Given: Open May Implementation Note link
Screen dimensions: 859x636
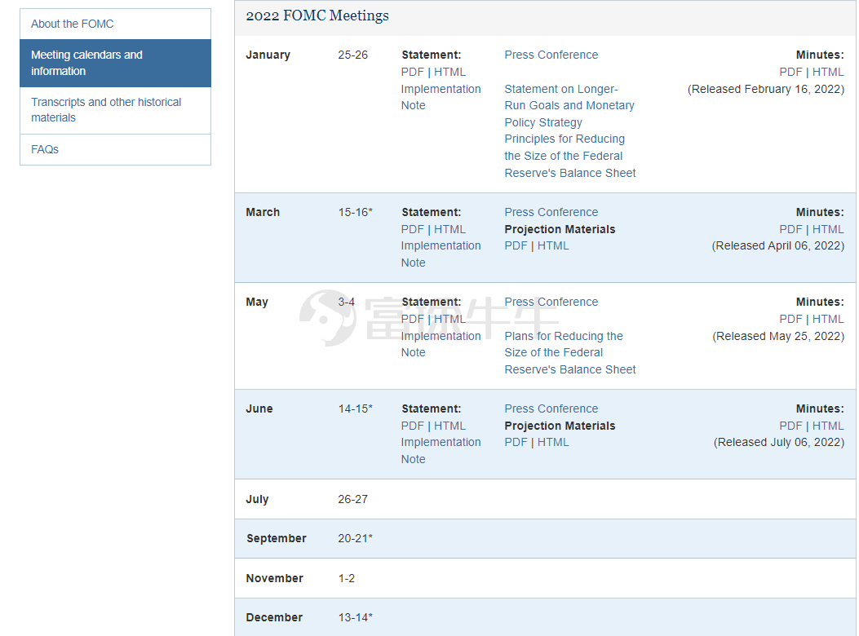Looking at the screenshot, I should 441,344.
